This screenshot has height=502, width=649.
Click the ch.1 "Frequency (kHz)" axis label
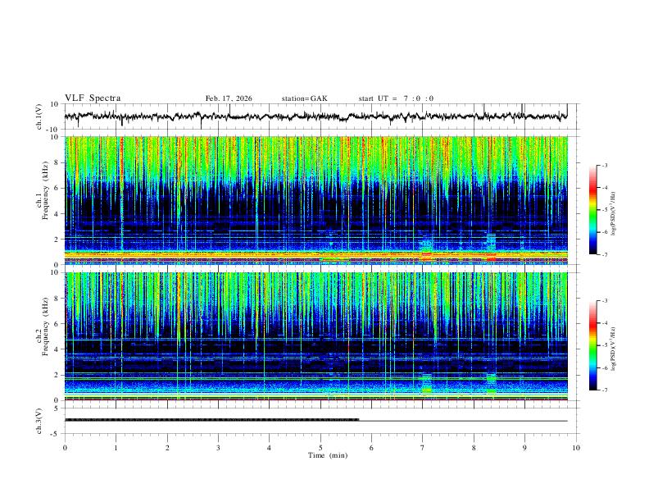45,190
